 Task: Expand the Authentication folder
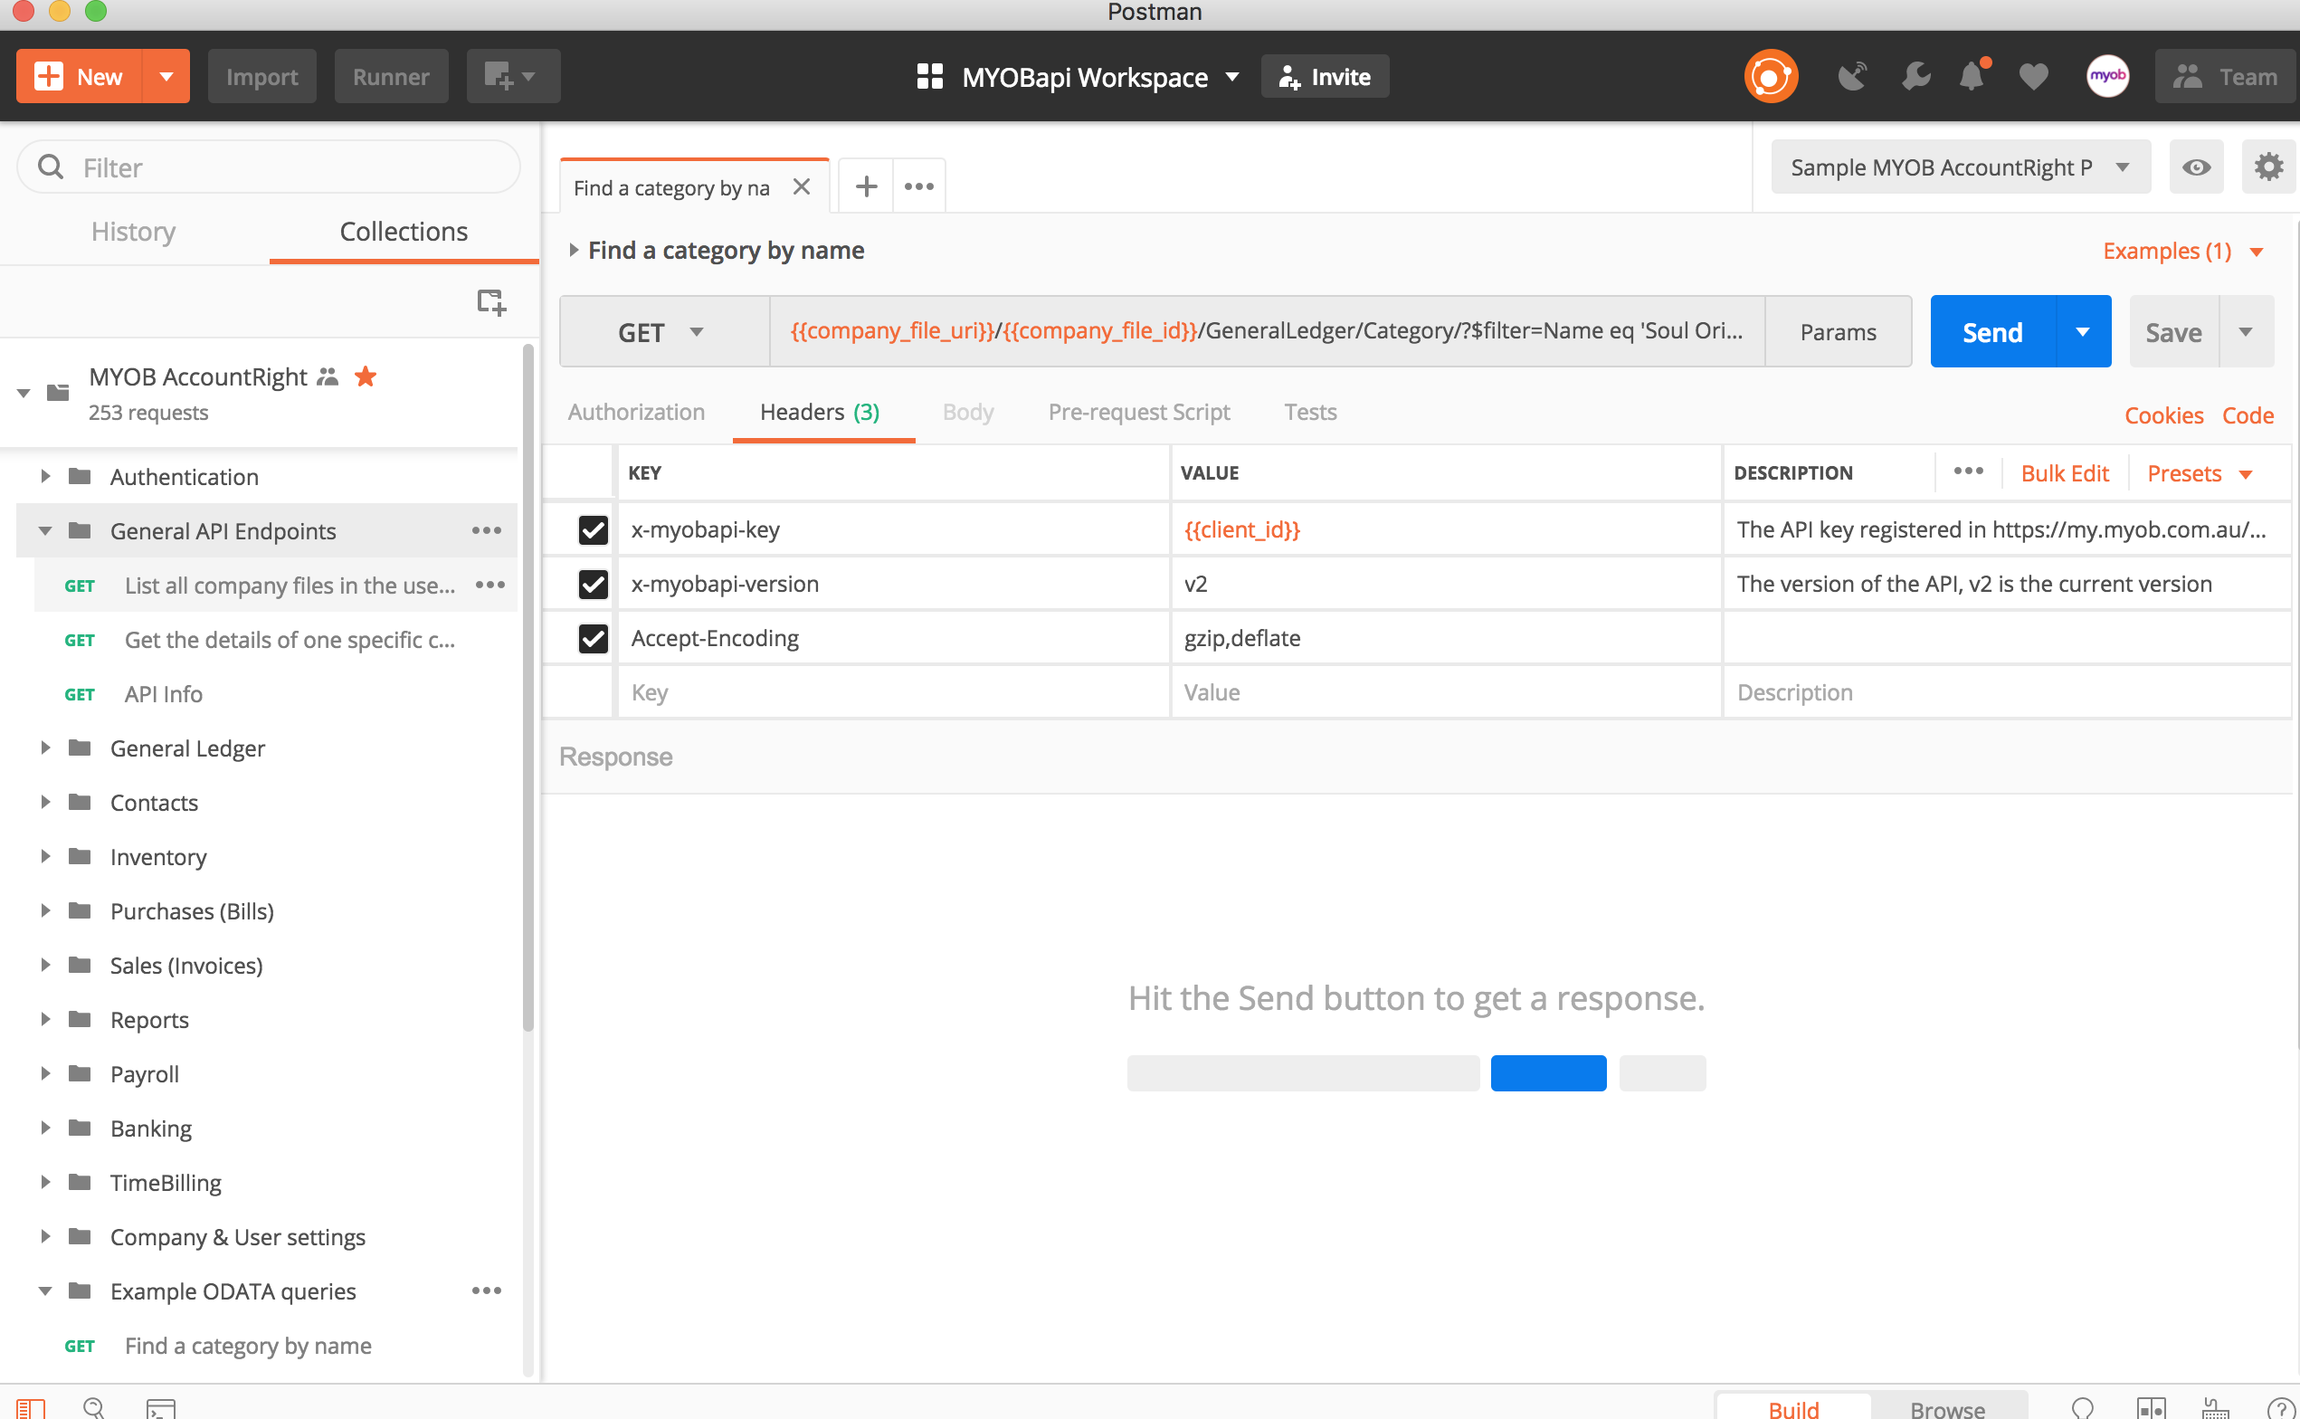44,476
